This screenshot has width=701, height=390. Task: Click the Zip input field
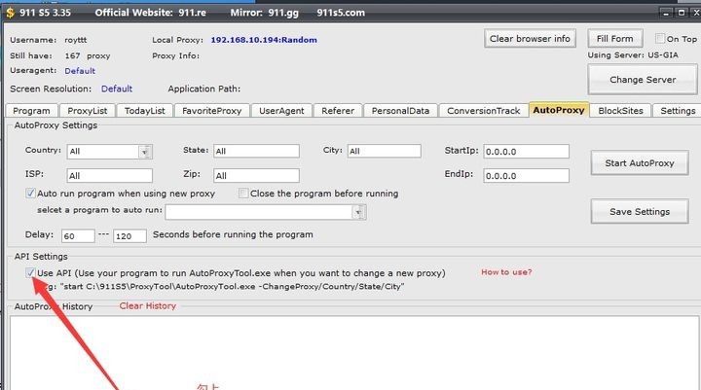(256, 176)
